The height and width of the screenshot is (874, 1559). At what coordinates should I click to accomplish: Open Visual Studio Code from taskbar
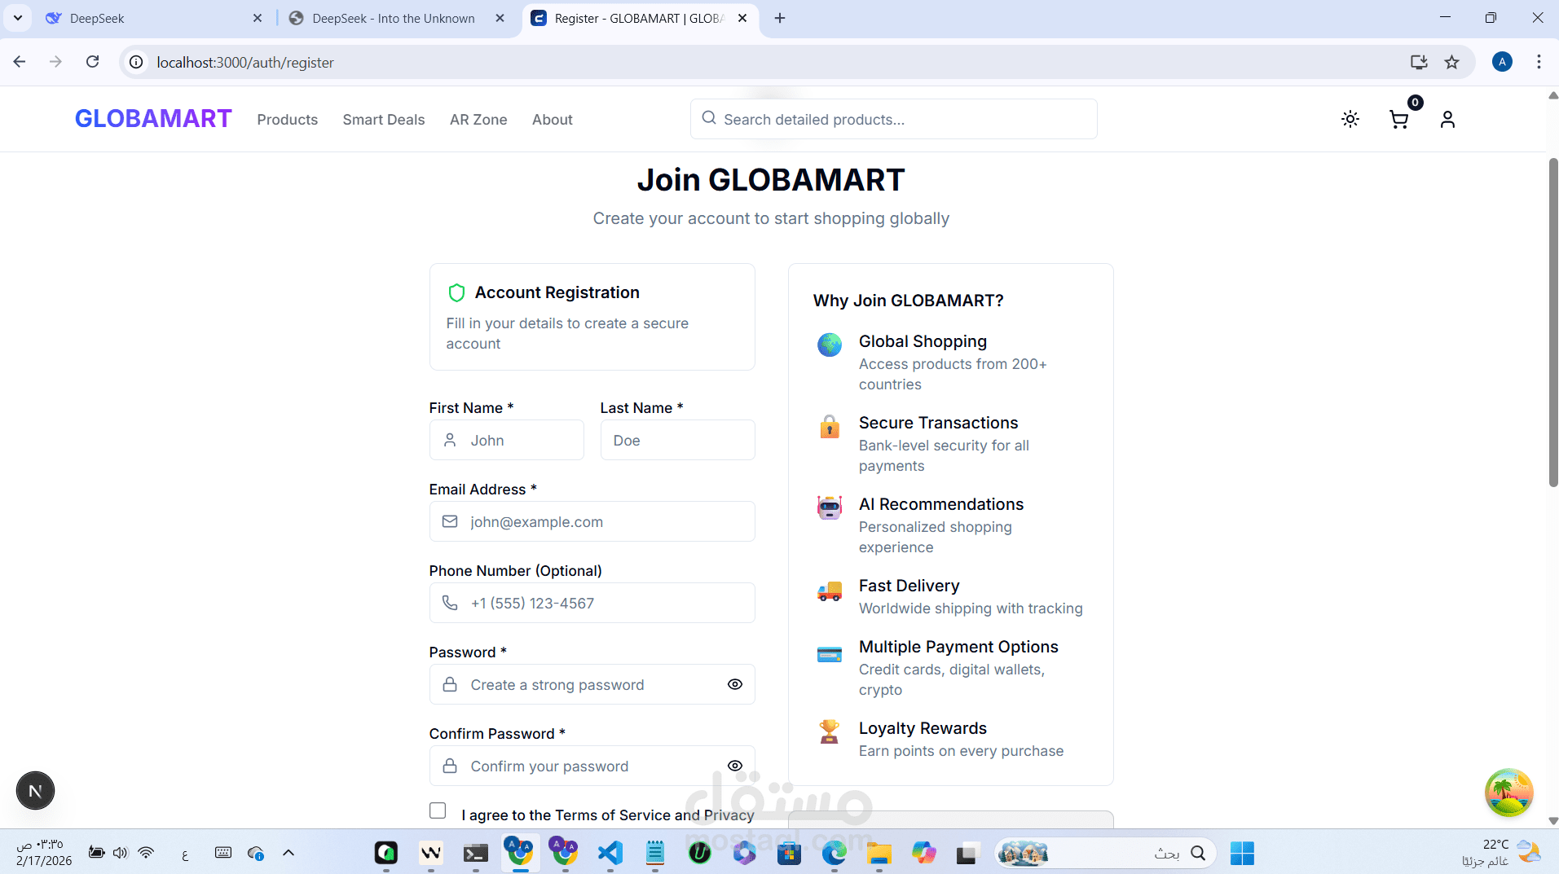pos(610,853)
